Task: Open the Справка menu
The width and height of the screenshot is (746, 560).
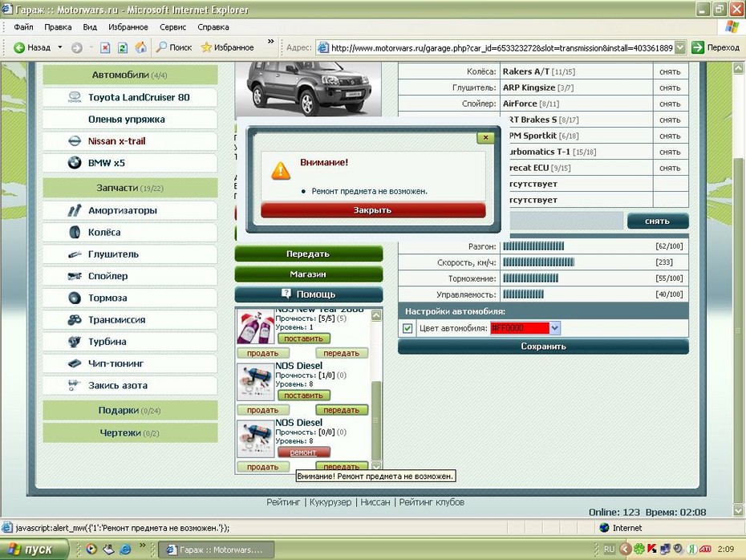Action: point(213,27)
